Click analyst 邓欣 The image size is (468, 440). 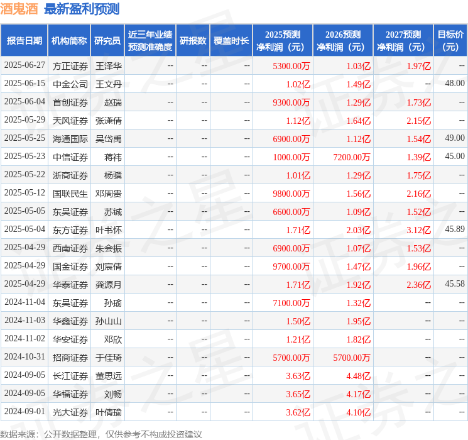coord(113,339)
